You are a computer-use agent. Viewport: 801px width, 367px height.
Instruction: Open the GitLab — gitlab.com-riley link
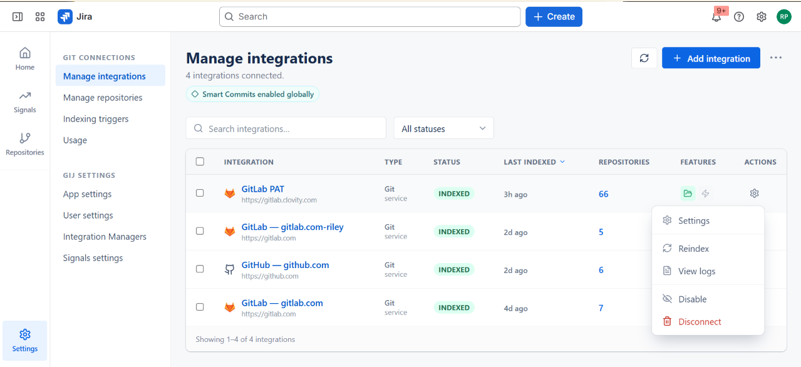coord(292,227)
